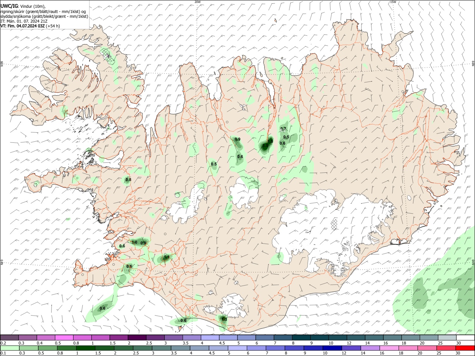The height and width of the screenshot is (356, 475).
Task: Click the 'VT: Fim. 04.07.2024 03Z (+54 h)' line
Action: tap(30, 26)
